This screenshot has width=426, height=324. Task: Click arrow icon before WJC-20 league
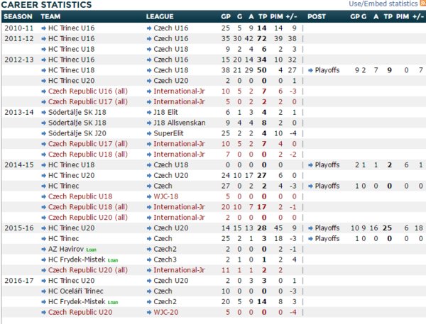[149, 313]
